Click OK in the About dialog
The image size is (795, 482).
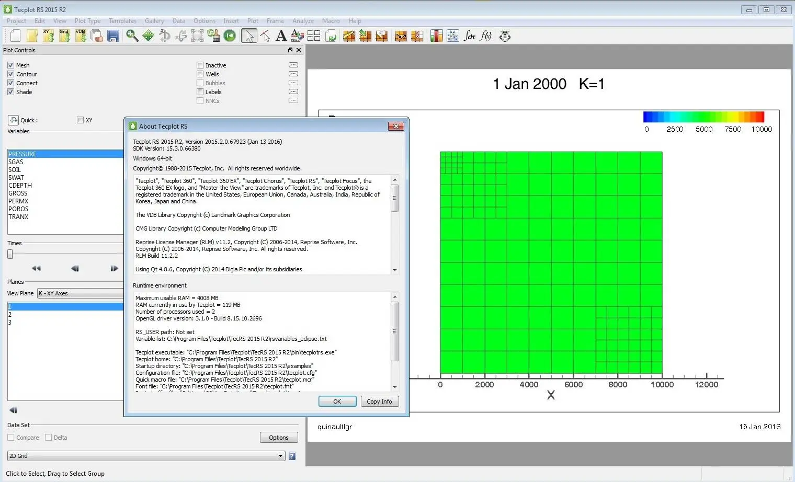coord(337,401)
